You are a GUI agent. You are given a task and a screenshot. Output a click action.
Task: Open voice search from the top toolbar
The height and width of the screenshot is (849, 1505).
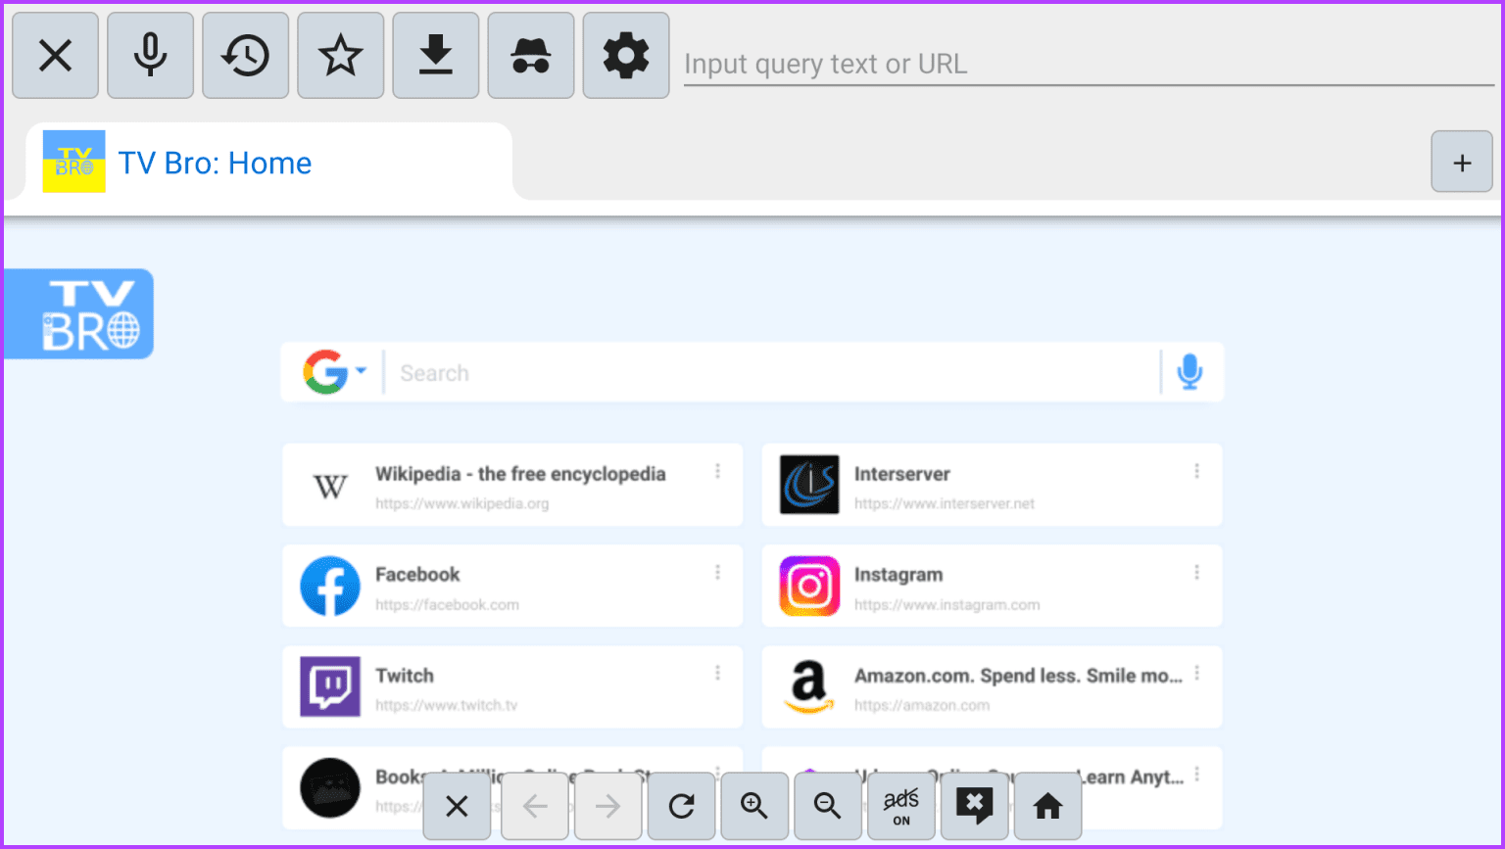click(x=149, y=55)
